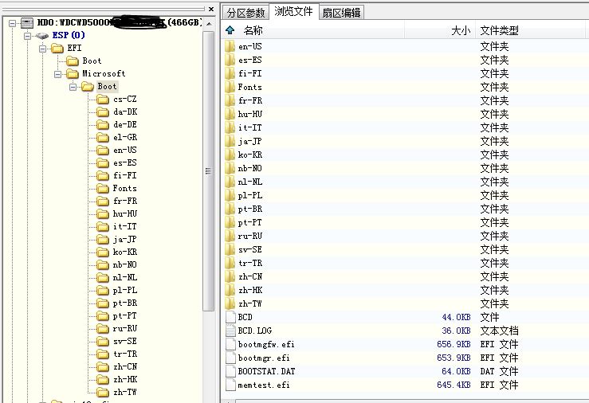The image size is (589, 403).
Task: Select the BCD.LOG text document icon
Action: pyautogui.click(x=230, y=331)
